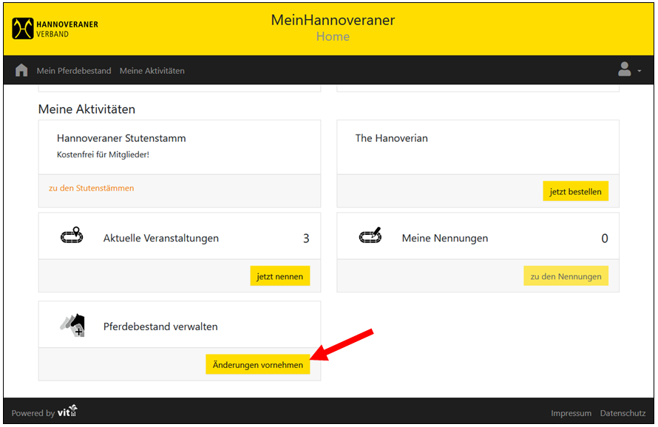658x427 pixels.
Task: Click the Veranstaltungen count 3
Action: coord(306,238)
